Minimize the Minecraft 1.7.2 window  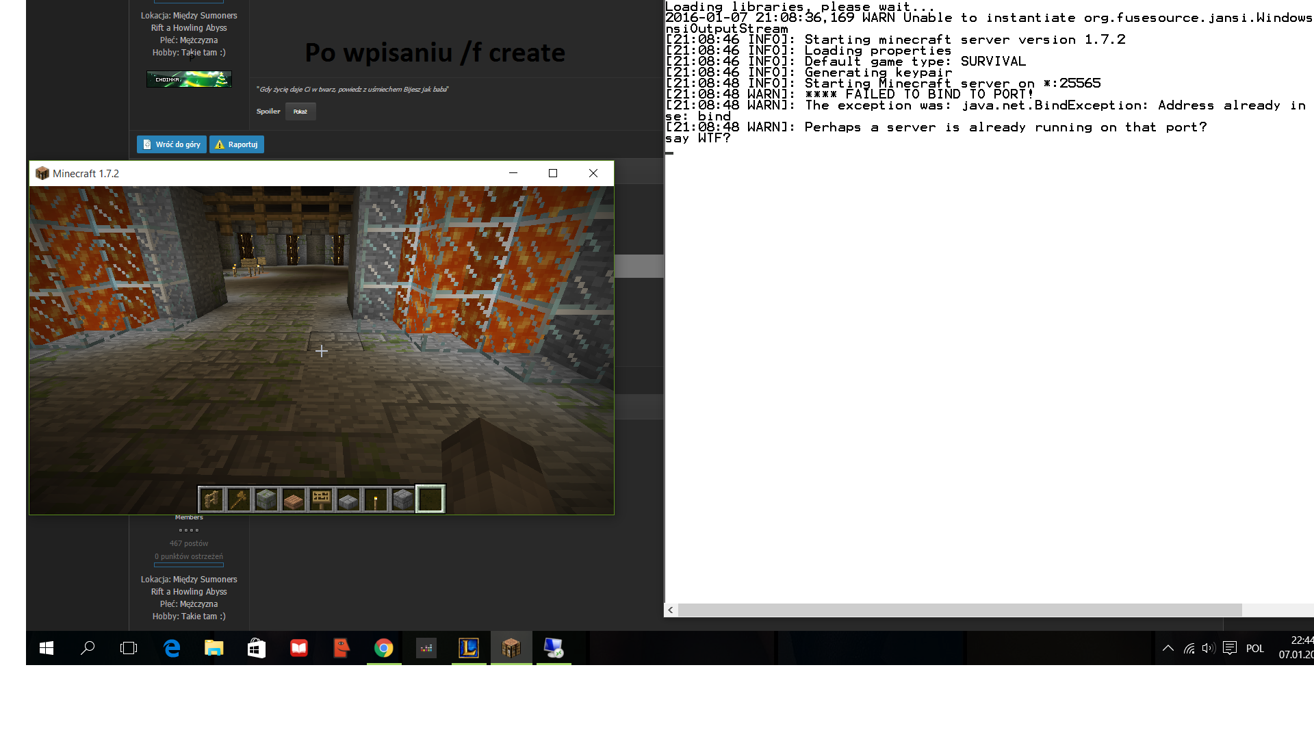[513, 173]
